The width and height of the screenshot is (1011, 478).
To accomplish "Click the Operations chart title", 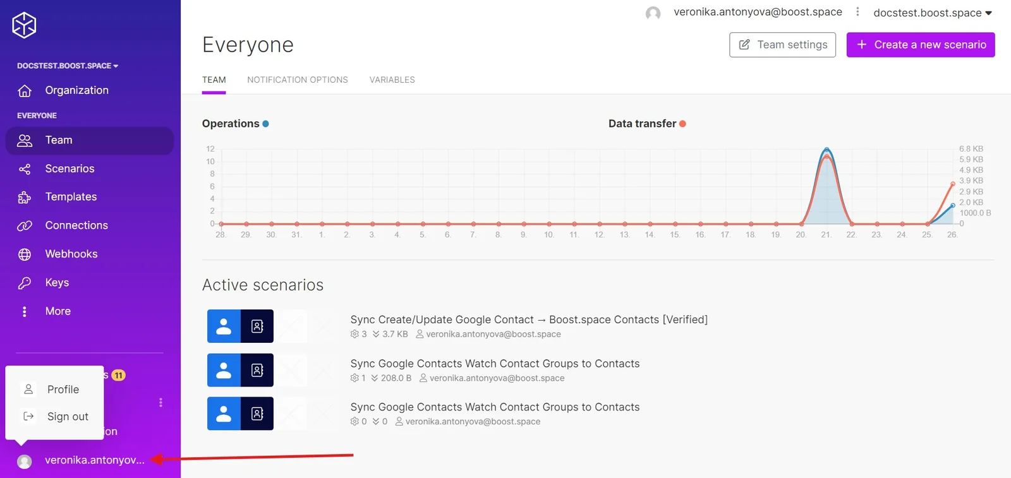I will pos(231,124).
